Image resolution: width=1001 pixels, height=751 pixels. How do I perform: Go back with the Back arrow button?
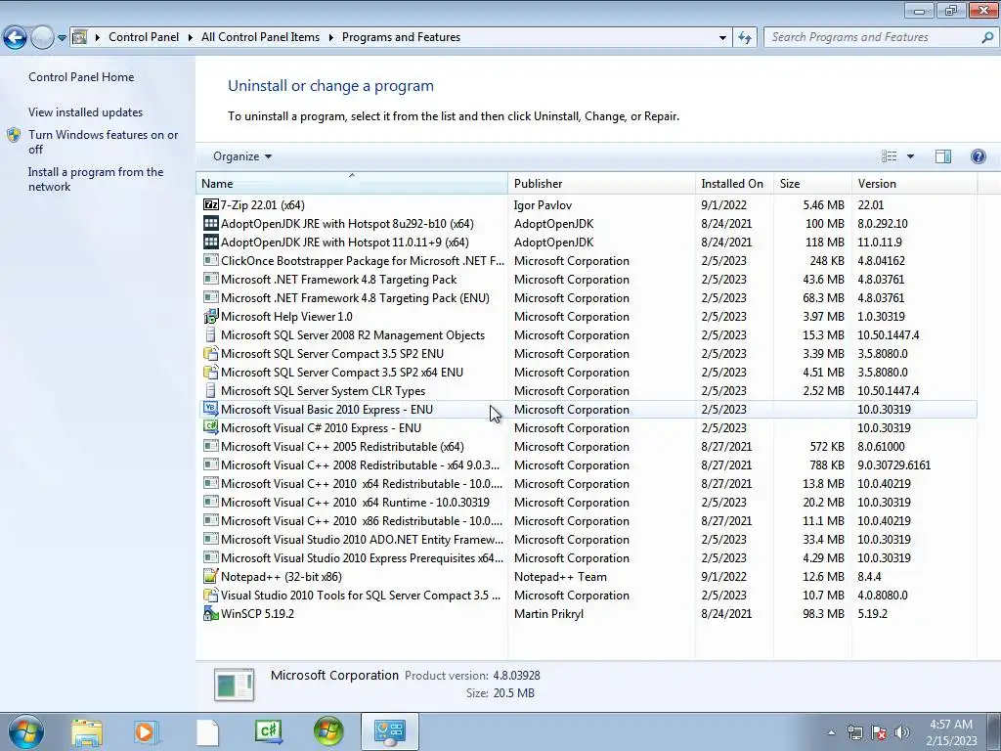click(x=16, y=37)
